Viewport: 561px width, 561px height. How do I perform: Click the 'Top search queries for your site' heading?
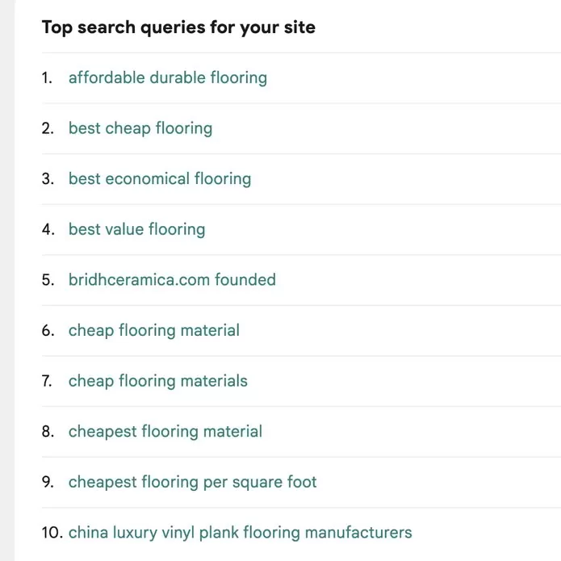tap(178, 27)
